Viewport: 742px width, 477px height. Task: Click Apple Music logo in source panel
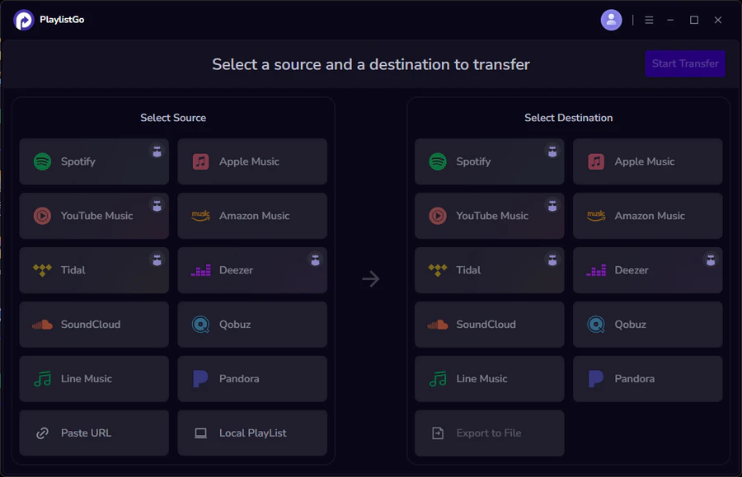click(x=200, y=161)
